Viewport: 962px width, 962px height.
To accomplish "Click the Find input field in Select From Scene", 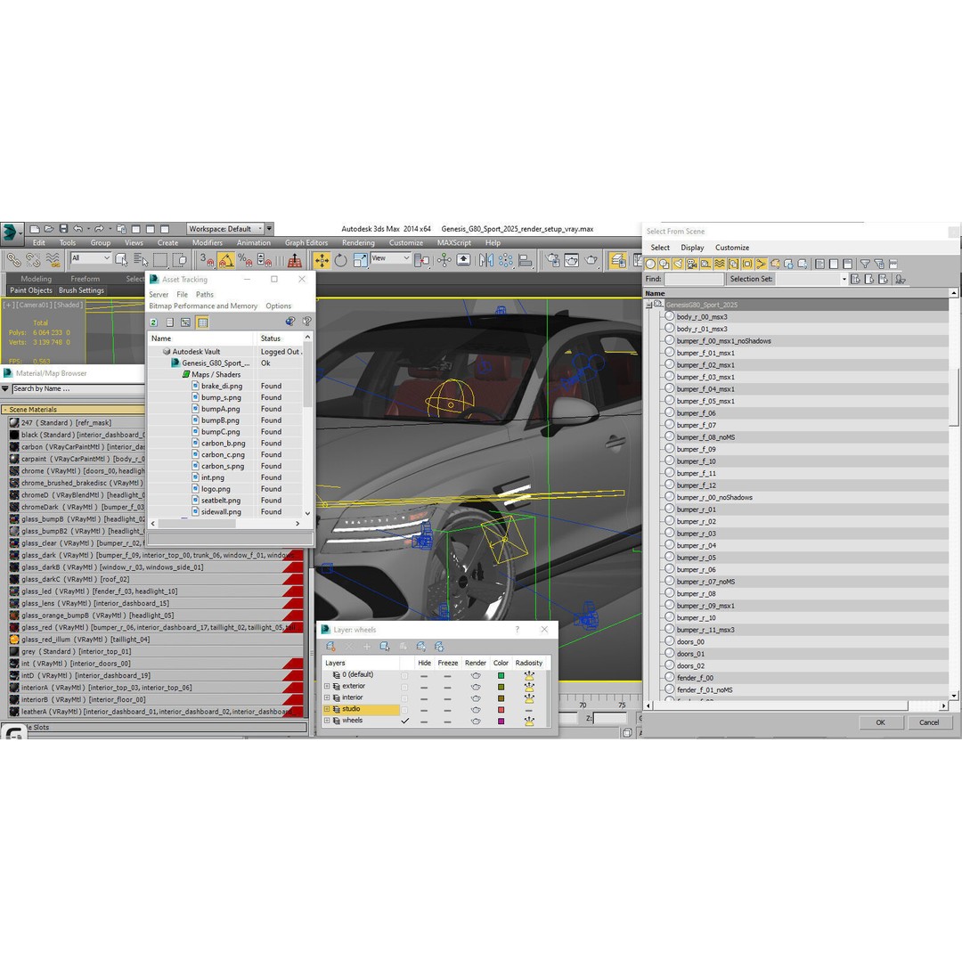I will 694,279.
